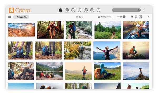
Task: Open the hiker by stream thumbnail
Action: (x=79, y=30)
